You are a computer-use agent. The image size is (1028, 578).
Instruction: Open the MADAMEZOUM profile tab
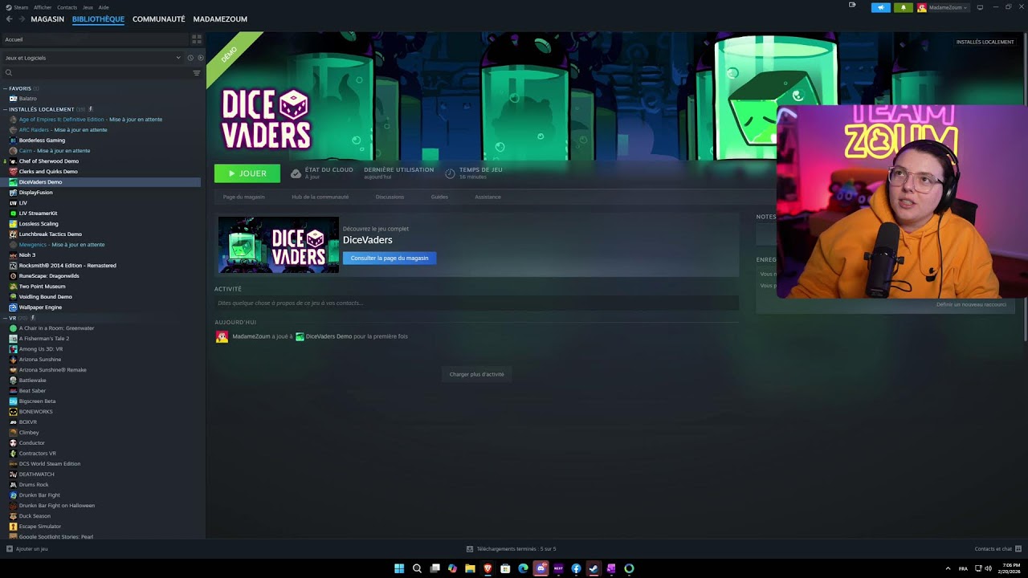point(220,18)
